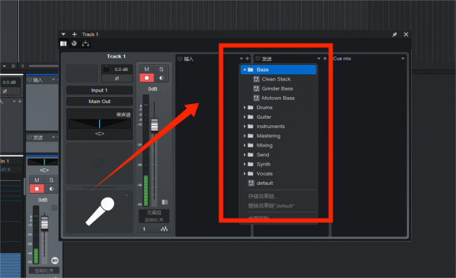Solo Track 1 in popup channel

click(x=161, y=69)
